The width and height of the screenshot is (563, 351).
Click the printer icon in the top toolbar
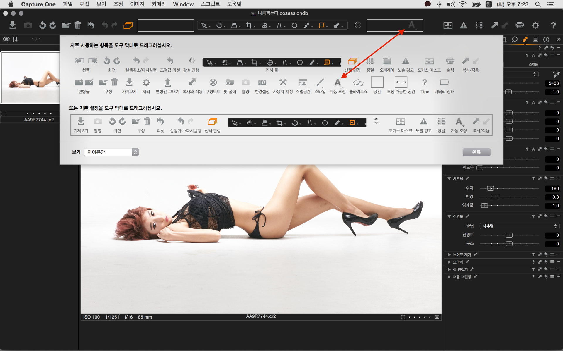pyautogui.click(x=520, y=25)
